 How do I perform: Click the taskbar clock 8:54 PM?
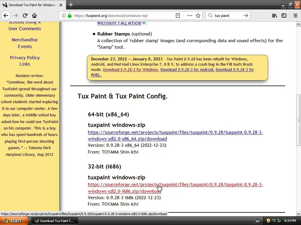(x=290, y=221)
